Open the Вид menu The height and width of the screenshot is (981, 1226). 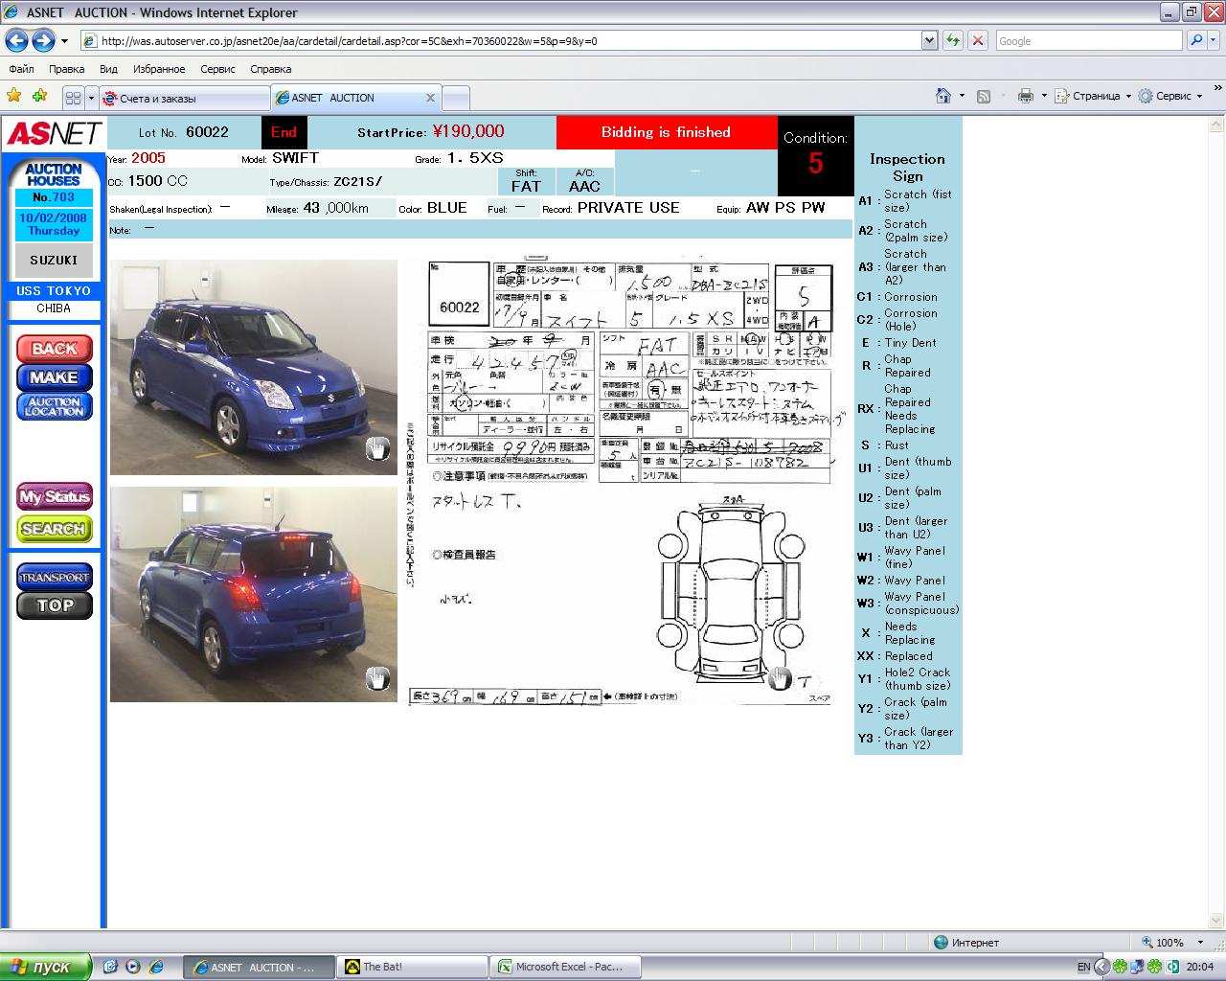[x=108, y=69]
